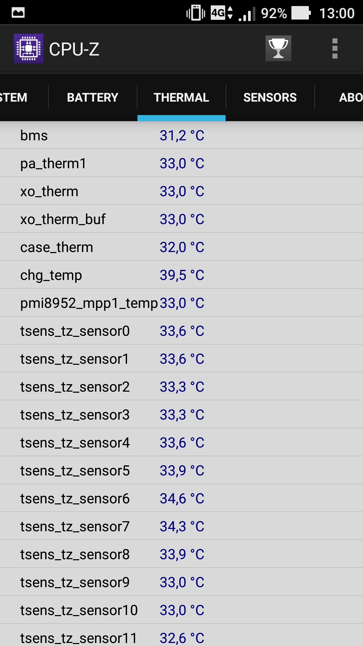
Task: Tap the 4G network indicator icon
Action: coord(222,13)
